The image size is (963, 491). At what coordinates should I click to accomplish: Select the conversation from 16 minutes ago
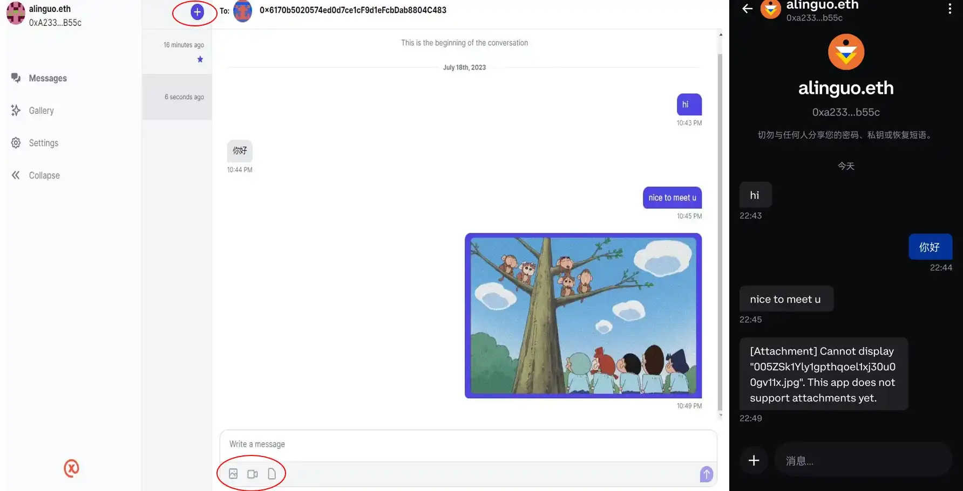(177, 51)
